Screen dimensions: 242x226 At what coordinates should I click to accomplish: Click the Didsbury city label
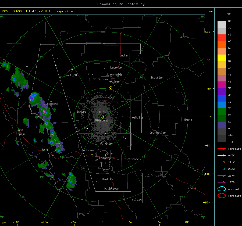click(102, 120)
